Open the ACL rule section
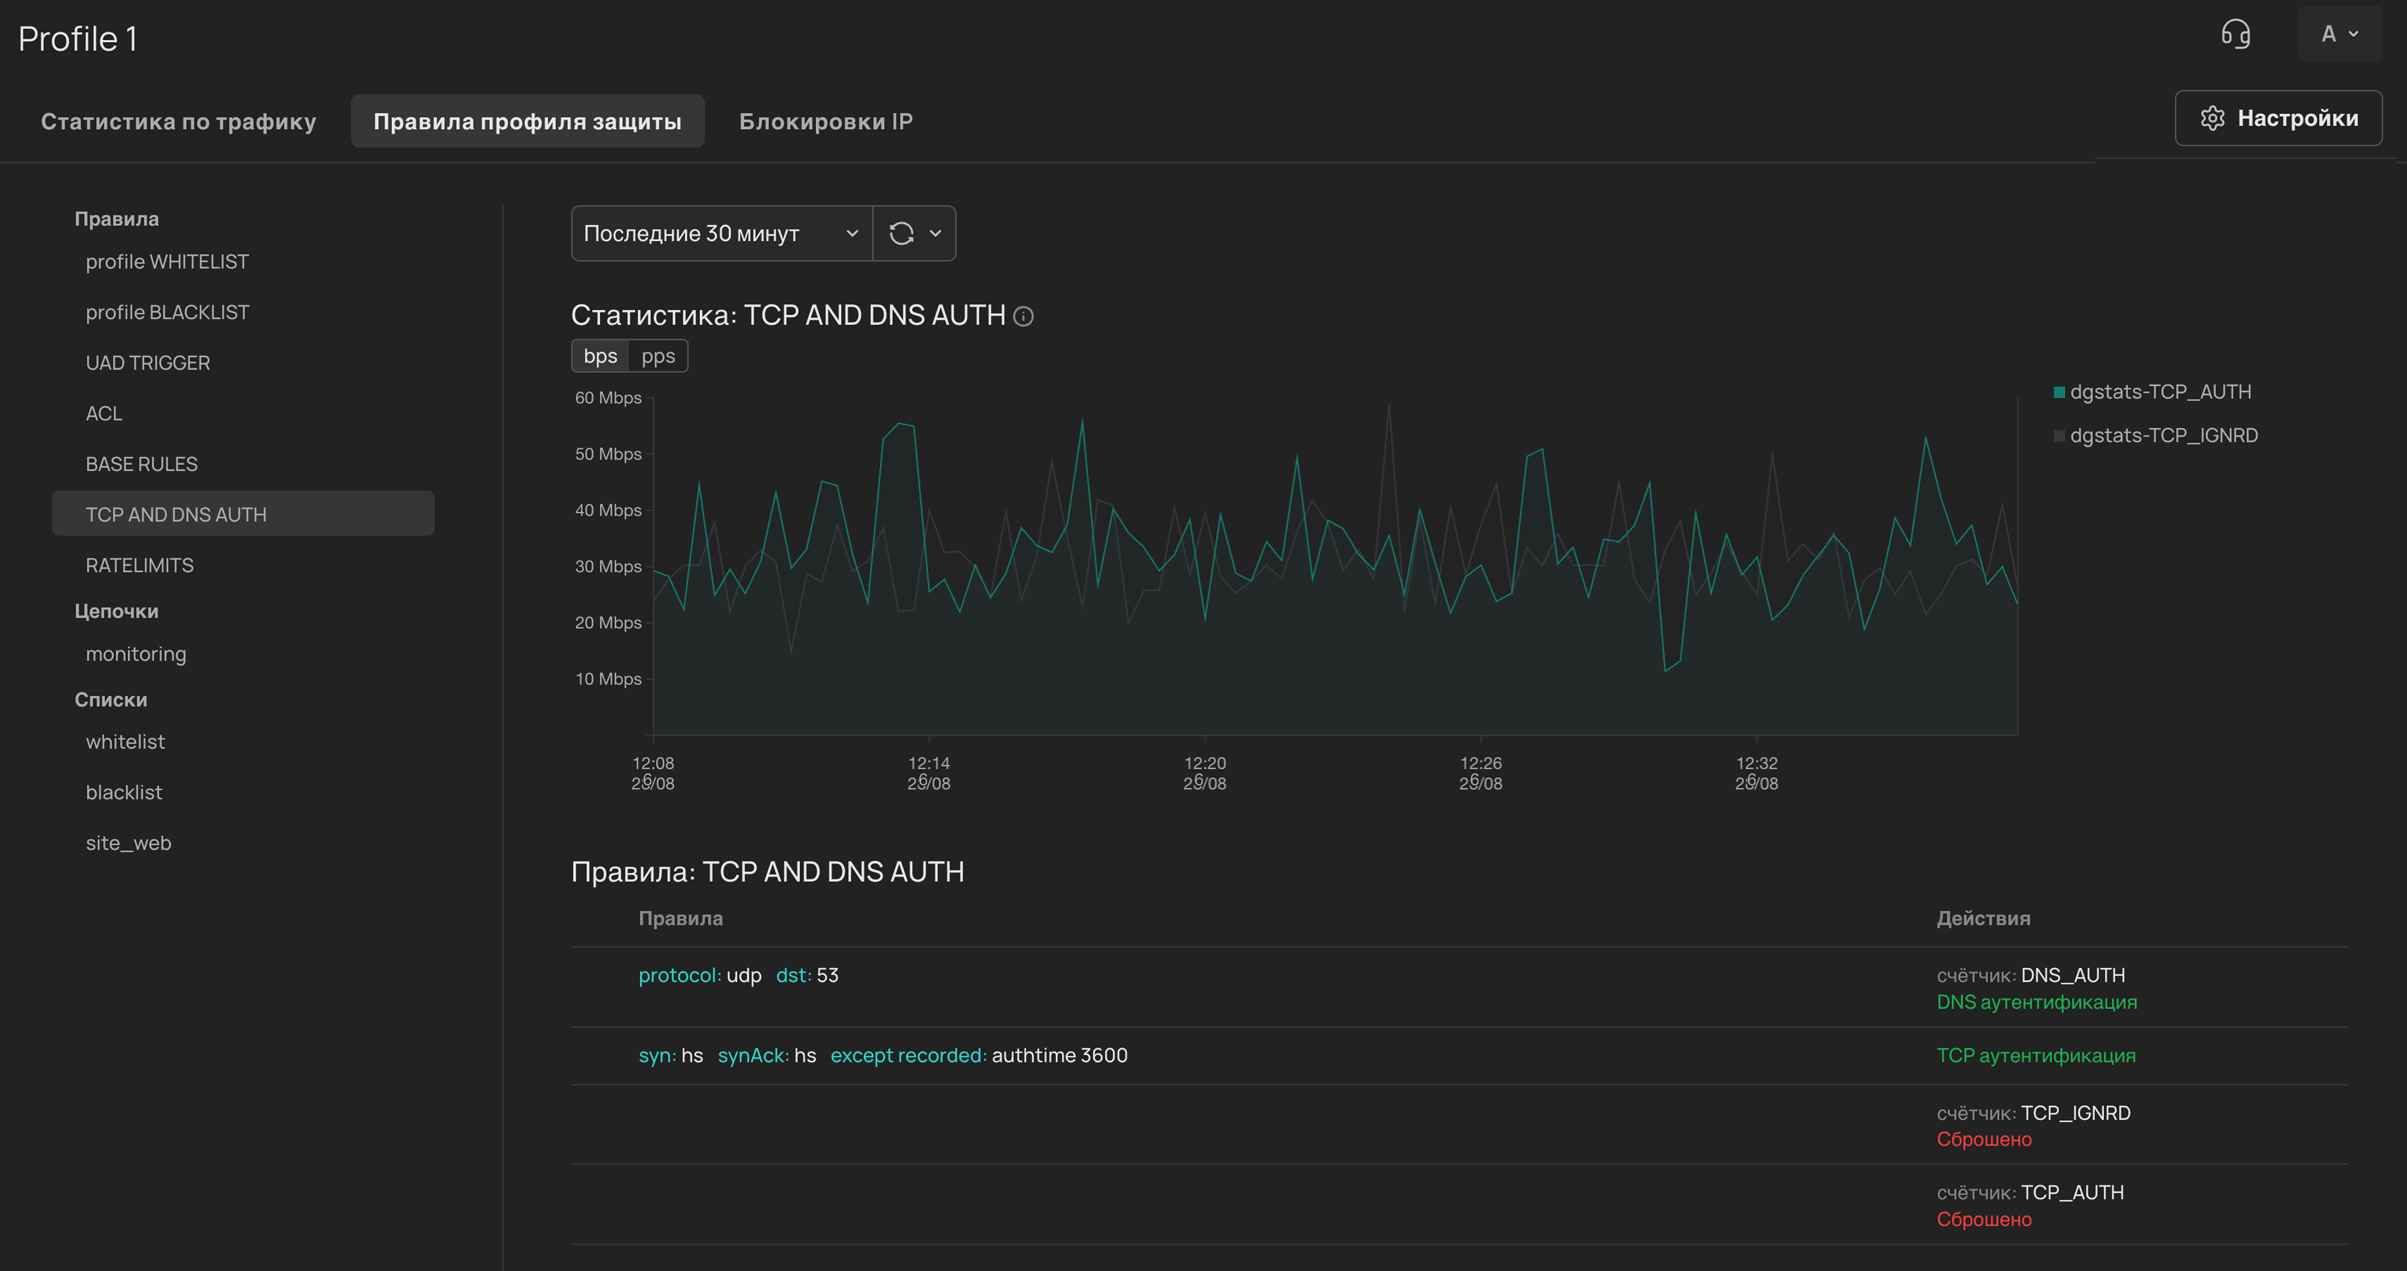Screen dimensions: 2407x1271 (x=104, y=414)
